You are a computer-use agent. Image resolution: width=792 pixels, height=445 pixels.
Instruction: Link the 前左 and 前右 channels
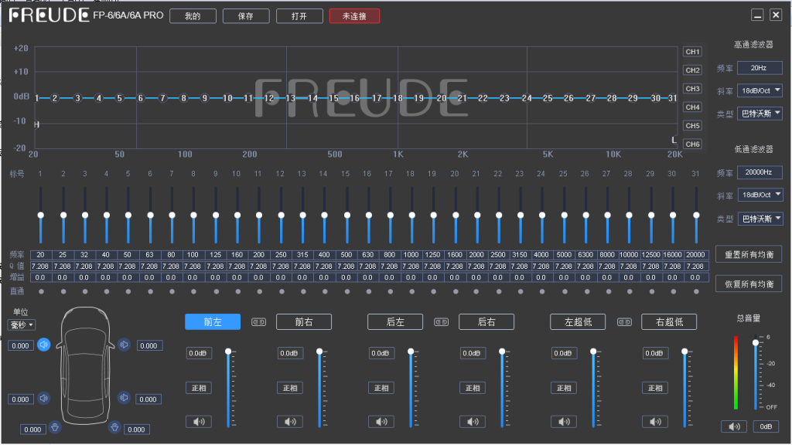258,322
